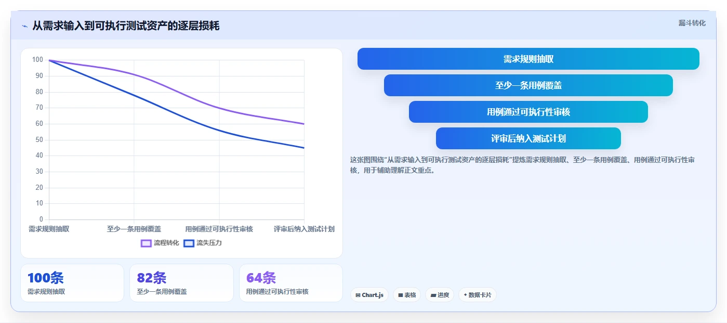Click the x-axis label 用例通过可执行性审核
The width and height of the screenshot is (727, 323).
point(219,229)
